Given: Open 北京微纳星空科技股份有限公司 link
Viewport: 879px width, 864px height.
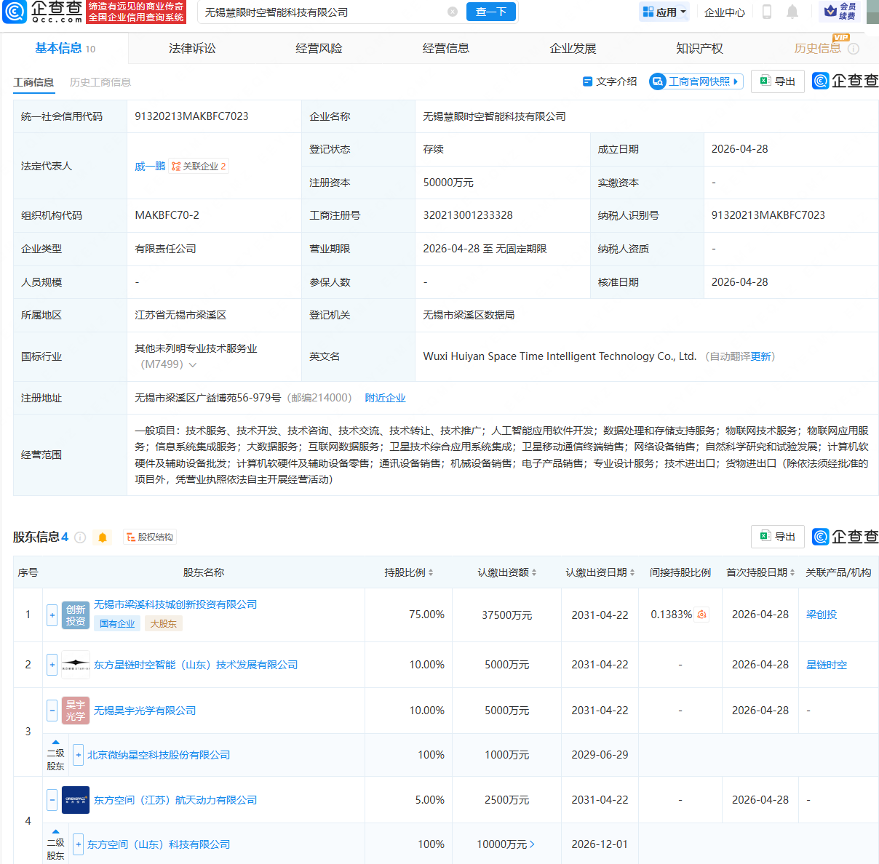Looking at the screenshot, I should 159,755.
